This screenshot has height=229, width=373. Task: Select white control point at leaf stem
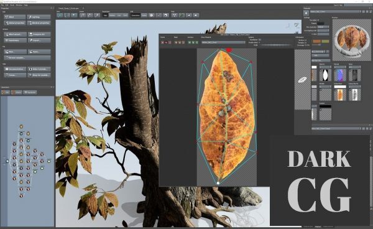pyautogui.click(x=218, y=183)
